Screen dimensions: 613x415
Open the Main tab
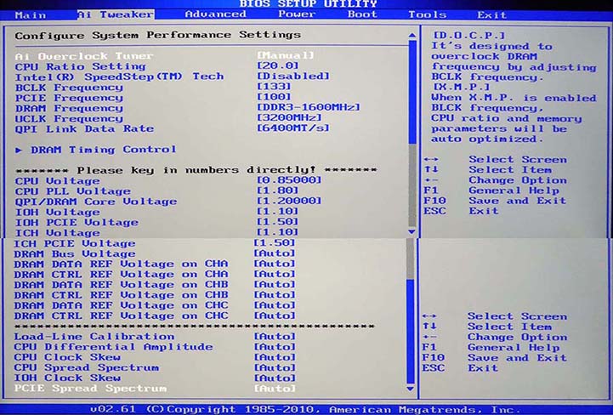click(31, 14)
